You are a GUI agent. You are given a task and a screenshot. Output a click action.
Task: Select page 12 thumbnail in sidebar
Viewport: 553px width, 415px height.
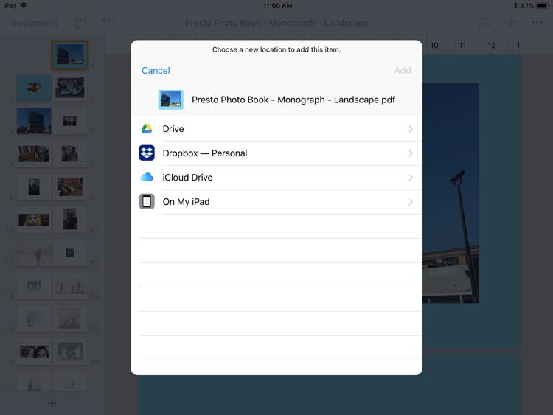tap(34, 253)
